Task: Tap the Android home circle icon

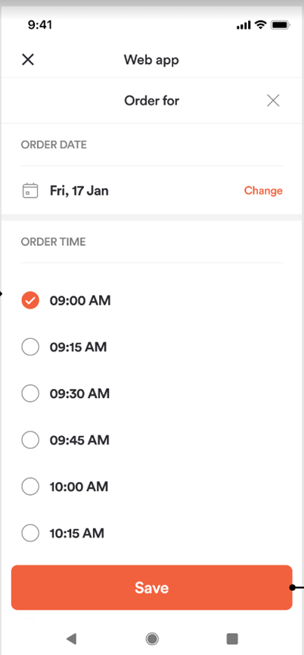Action: pos(152,638)
